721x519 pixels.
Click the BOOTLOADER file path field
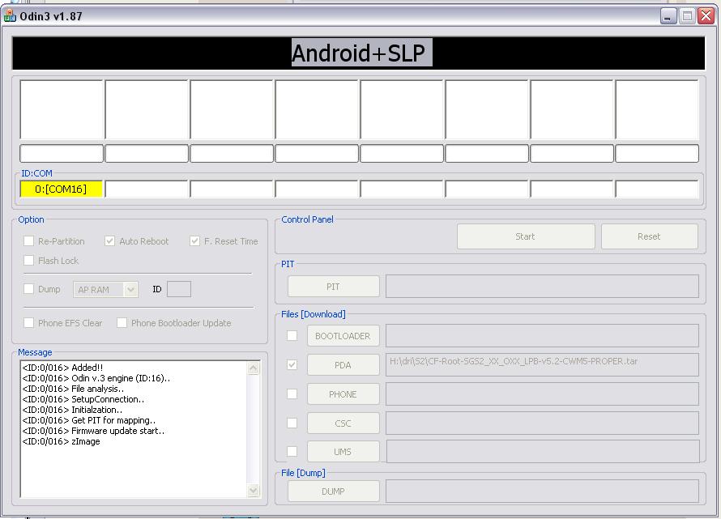click(x=542, y=335)
